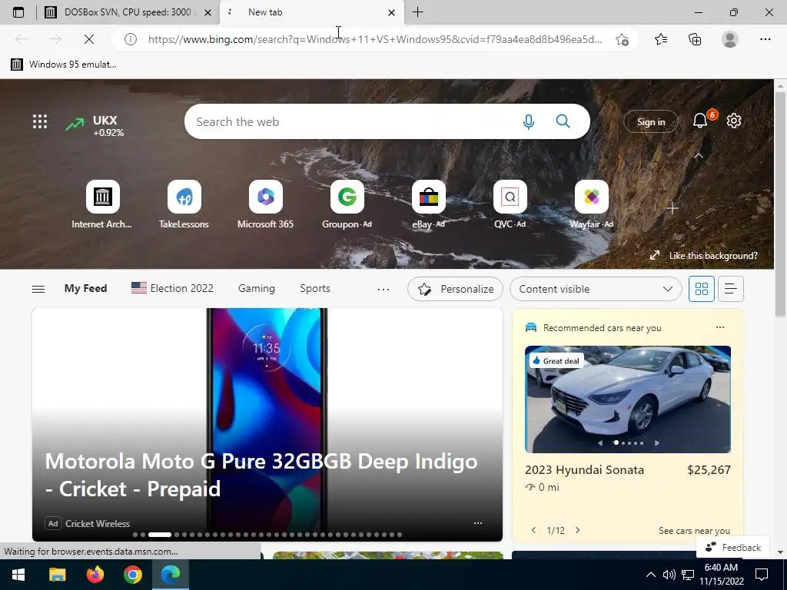Collapse quick links with chevron
This screenshot has height=590, width=787.
tap(698, 156)
